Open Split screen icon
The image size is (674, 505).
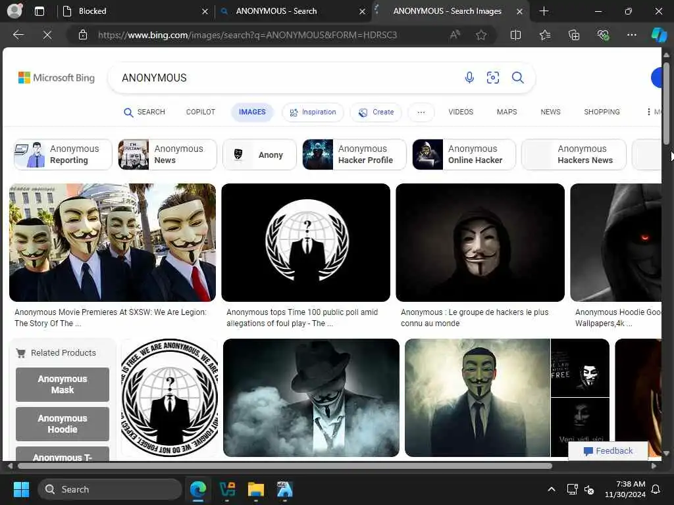coord(515,35)
